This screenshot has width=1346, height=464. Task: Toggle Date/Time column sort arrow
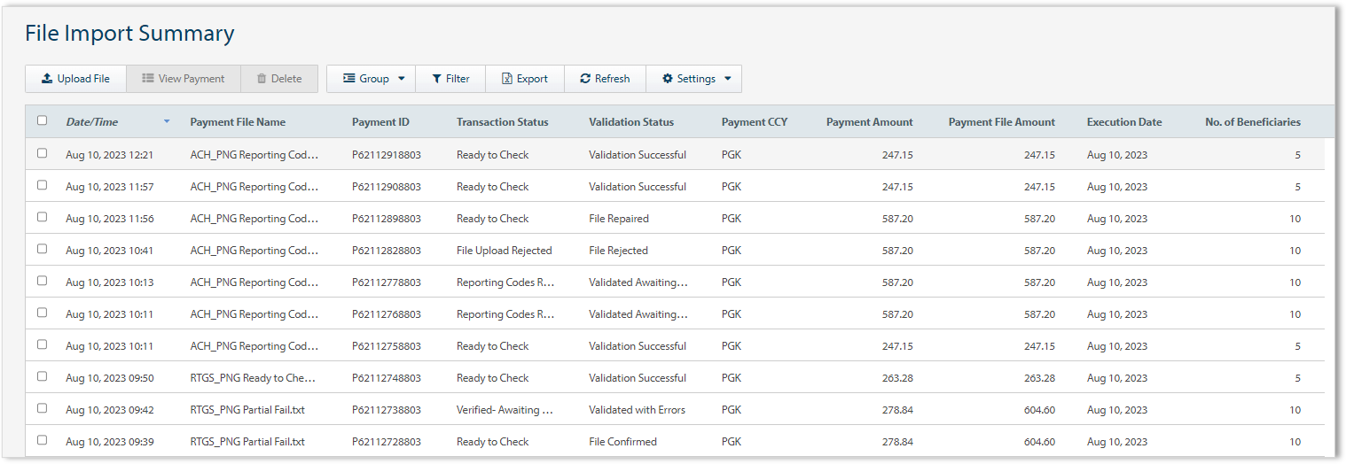pos(167,121)
